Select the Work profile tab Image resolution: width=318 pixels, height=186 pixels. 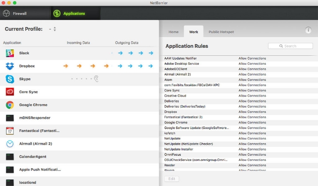coord(193,32)
